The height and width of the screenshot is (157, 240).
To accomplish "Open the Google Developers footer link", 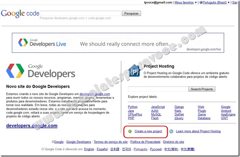I will tap(79, 142).
